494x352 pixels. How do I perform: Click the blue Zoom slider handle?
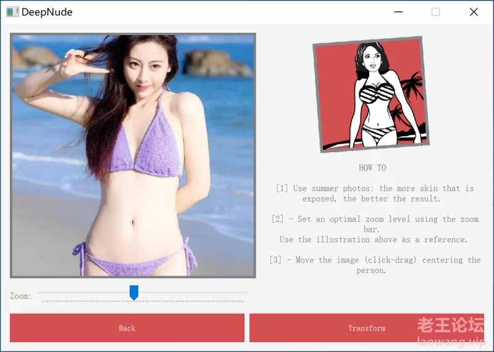tap(134, 293)
